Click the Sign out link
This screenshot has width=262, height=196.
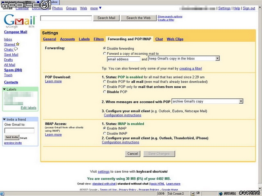249,8
